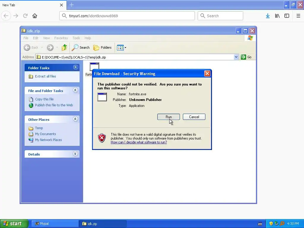Viewport: 304px width, 228px height.
Task: Open Help menu in idk.zip window
Action: (88, 38)
